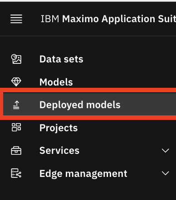176x200 pixels.
Task: Open the Edge management menu item
Action: point(83,174)
